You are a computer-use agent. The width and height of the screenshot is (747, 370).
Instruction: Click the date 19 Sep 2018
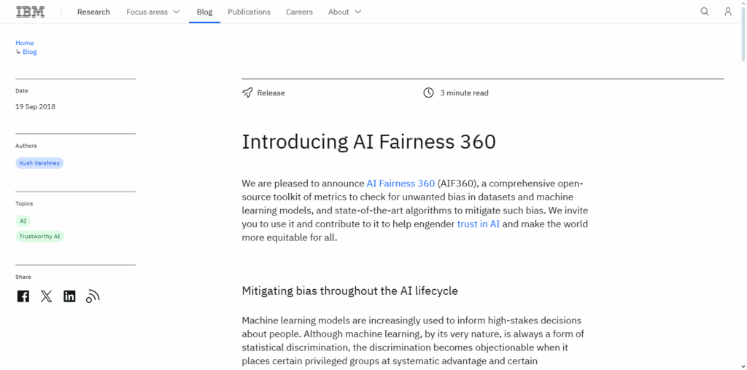pos(35,106)
